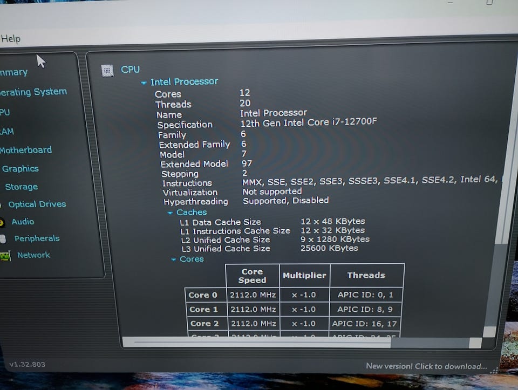Click the Name value Intel Processor
This screenshot has height=390, width=518.
pyautogui.click(x=274, y=113)
